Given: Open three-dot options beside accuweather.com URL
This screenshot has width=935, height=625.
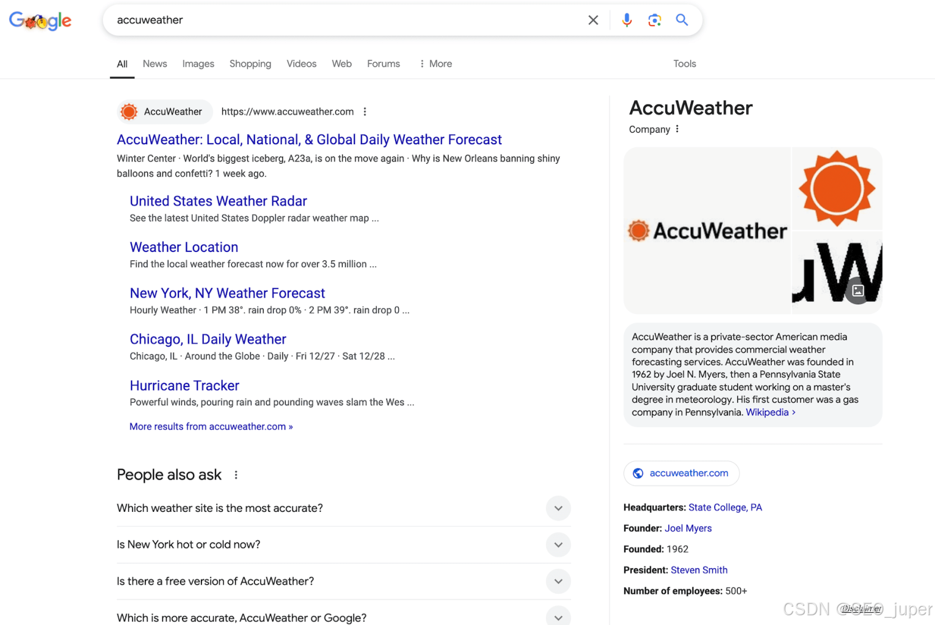Looking at the screenshot, I should (x=365, y=111).
